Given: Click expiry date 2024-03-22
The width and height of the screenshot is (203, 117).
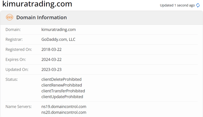Looking at the screenshot, I should click(x=52, y=60).
